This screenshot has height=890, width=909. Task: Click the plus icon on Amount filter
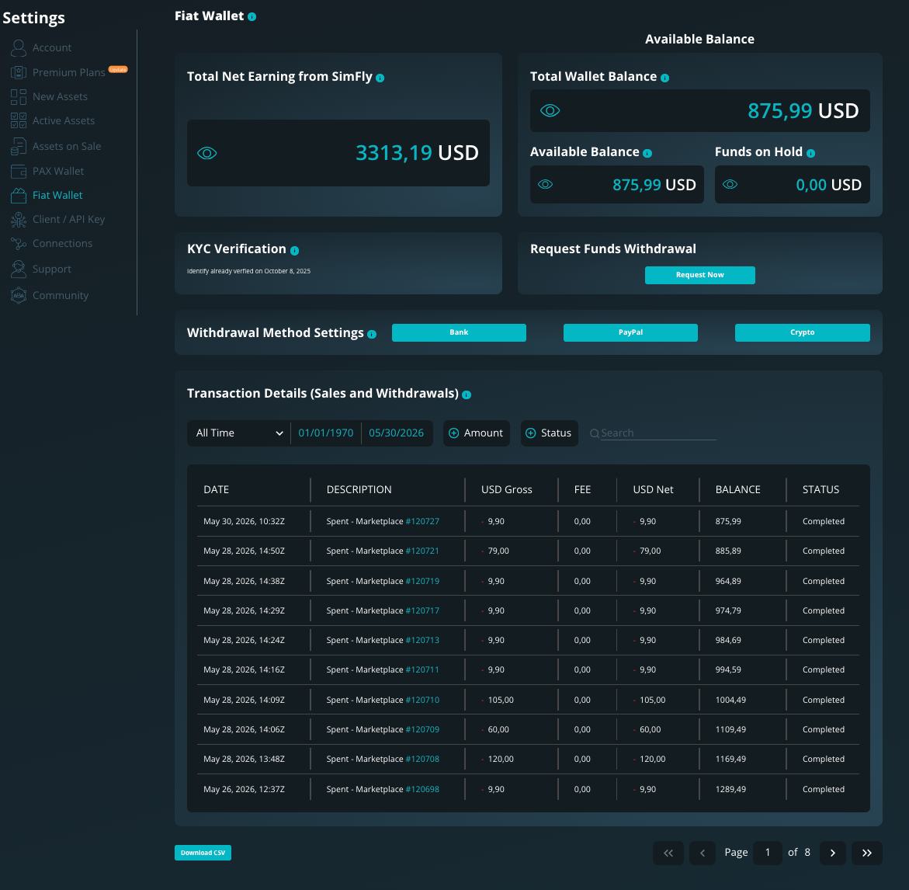point(454,433)
